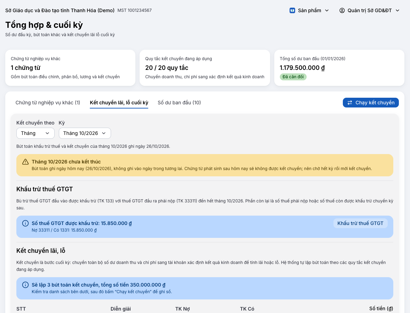The width and height of the screenshot is (410, 313).
Task: Click the warning triangle icon in the yellow alert
Action: 25,162
